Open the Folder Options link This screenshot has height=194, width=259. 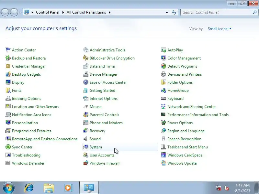click(x=180, y=82)
